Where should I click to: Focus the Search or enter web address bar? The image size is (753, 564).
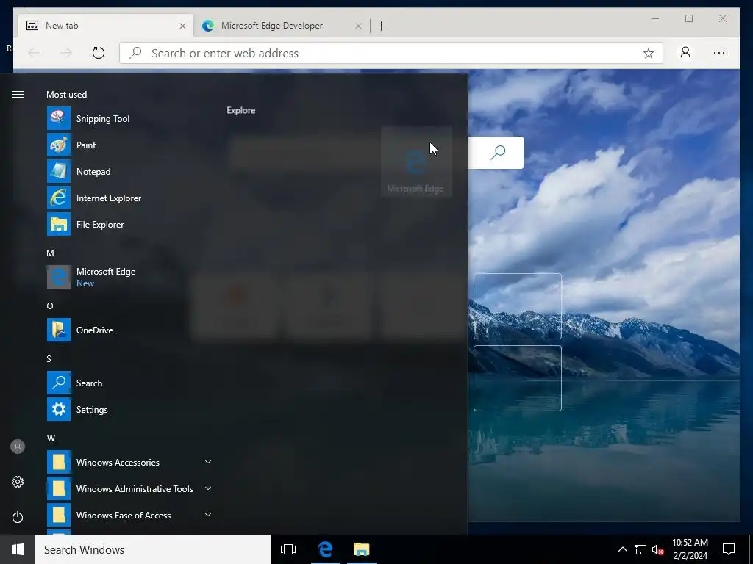(x=391, y=53)
